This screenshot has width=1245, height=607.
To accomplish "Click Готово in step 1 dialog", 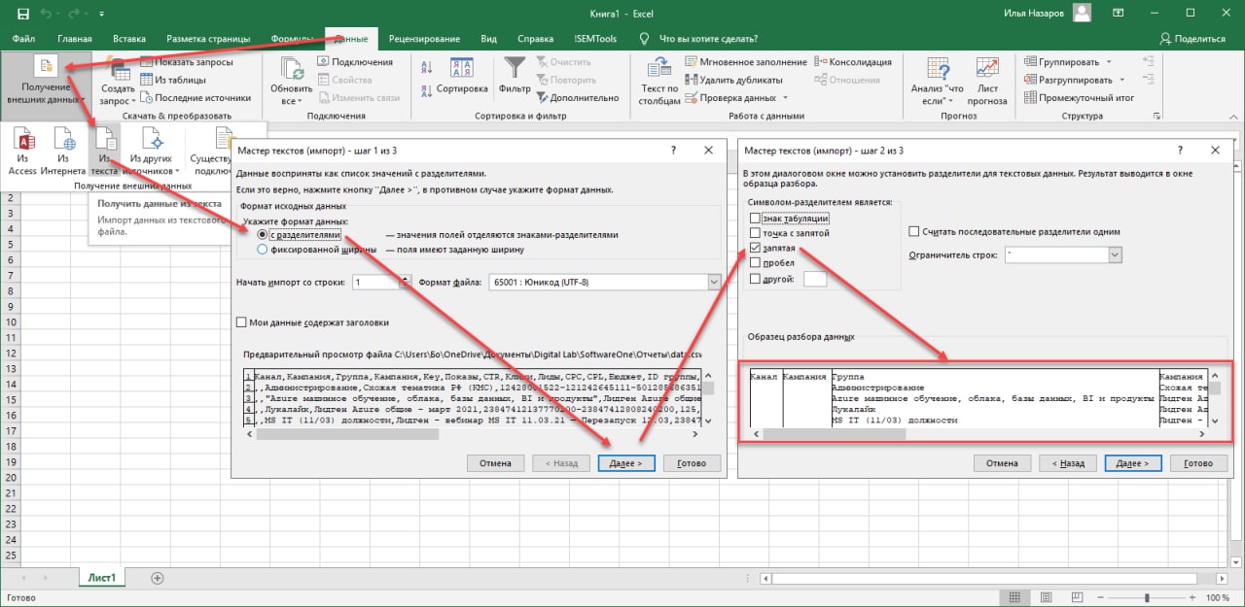I will [x=692, y=463].
